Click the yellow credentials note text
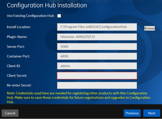The image size is (162, 119). coord(78,98)
